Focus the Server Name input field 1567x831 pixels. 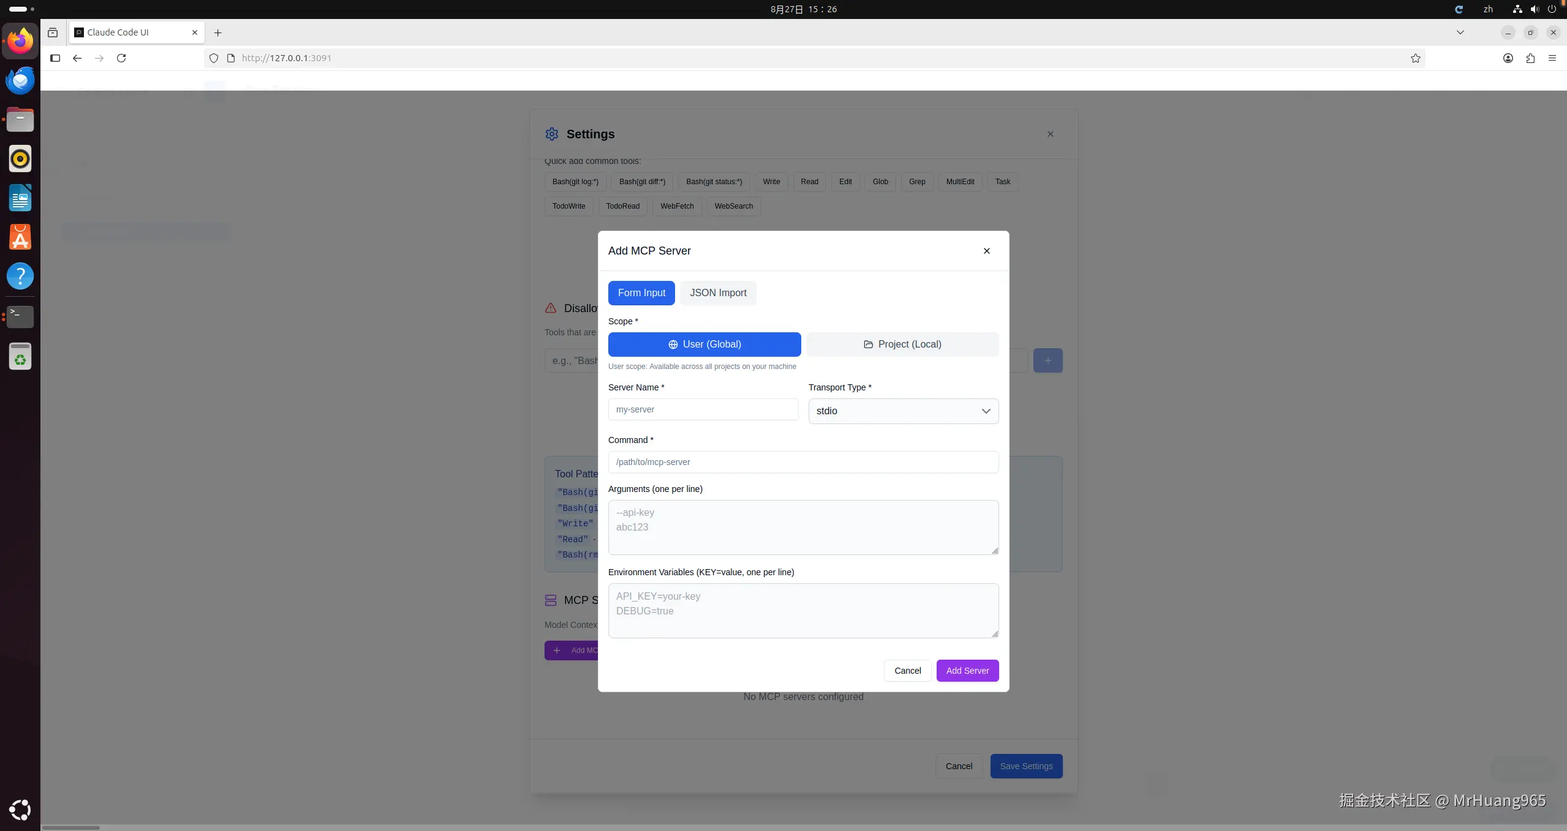(703, 409)
